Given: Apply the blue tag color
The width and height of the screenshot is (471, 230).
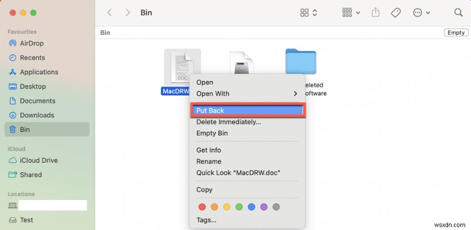Looking at the screenshot, I should (x=251, y=207).
